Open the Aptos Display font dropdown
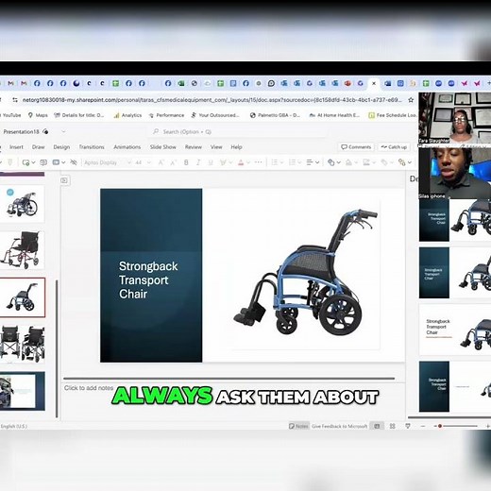 point(107,162)
